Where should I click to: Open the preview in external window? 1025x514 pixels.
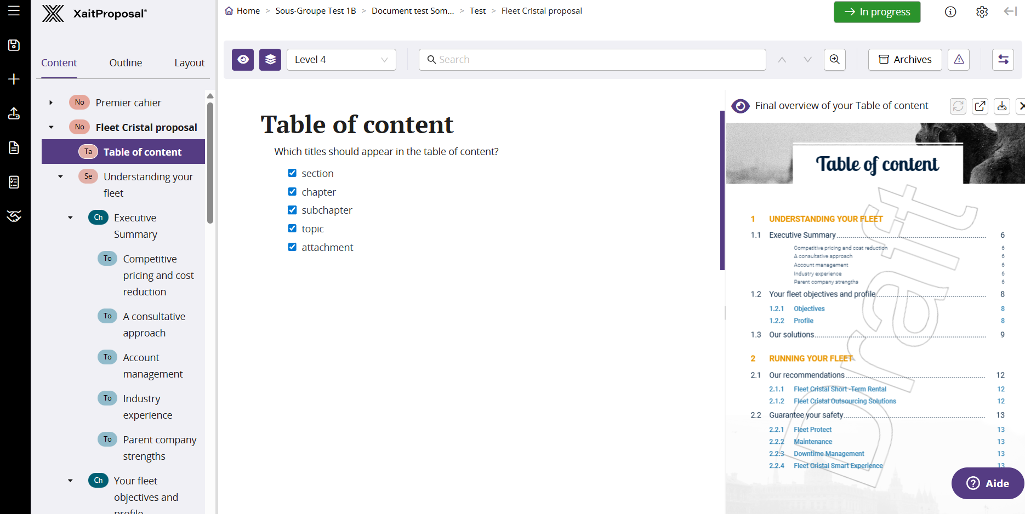click(x=980, y=106)
